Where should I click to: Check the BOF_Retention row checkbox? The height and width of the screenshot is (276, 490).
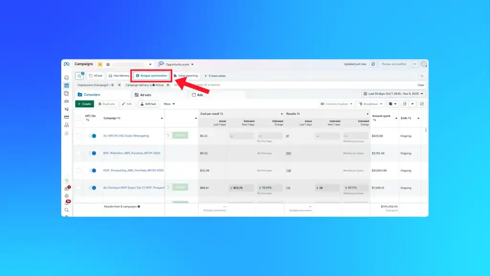(x=78, y=153)
